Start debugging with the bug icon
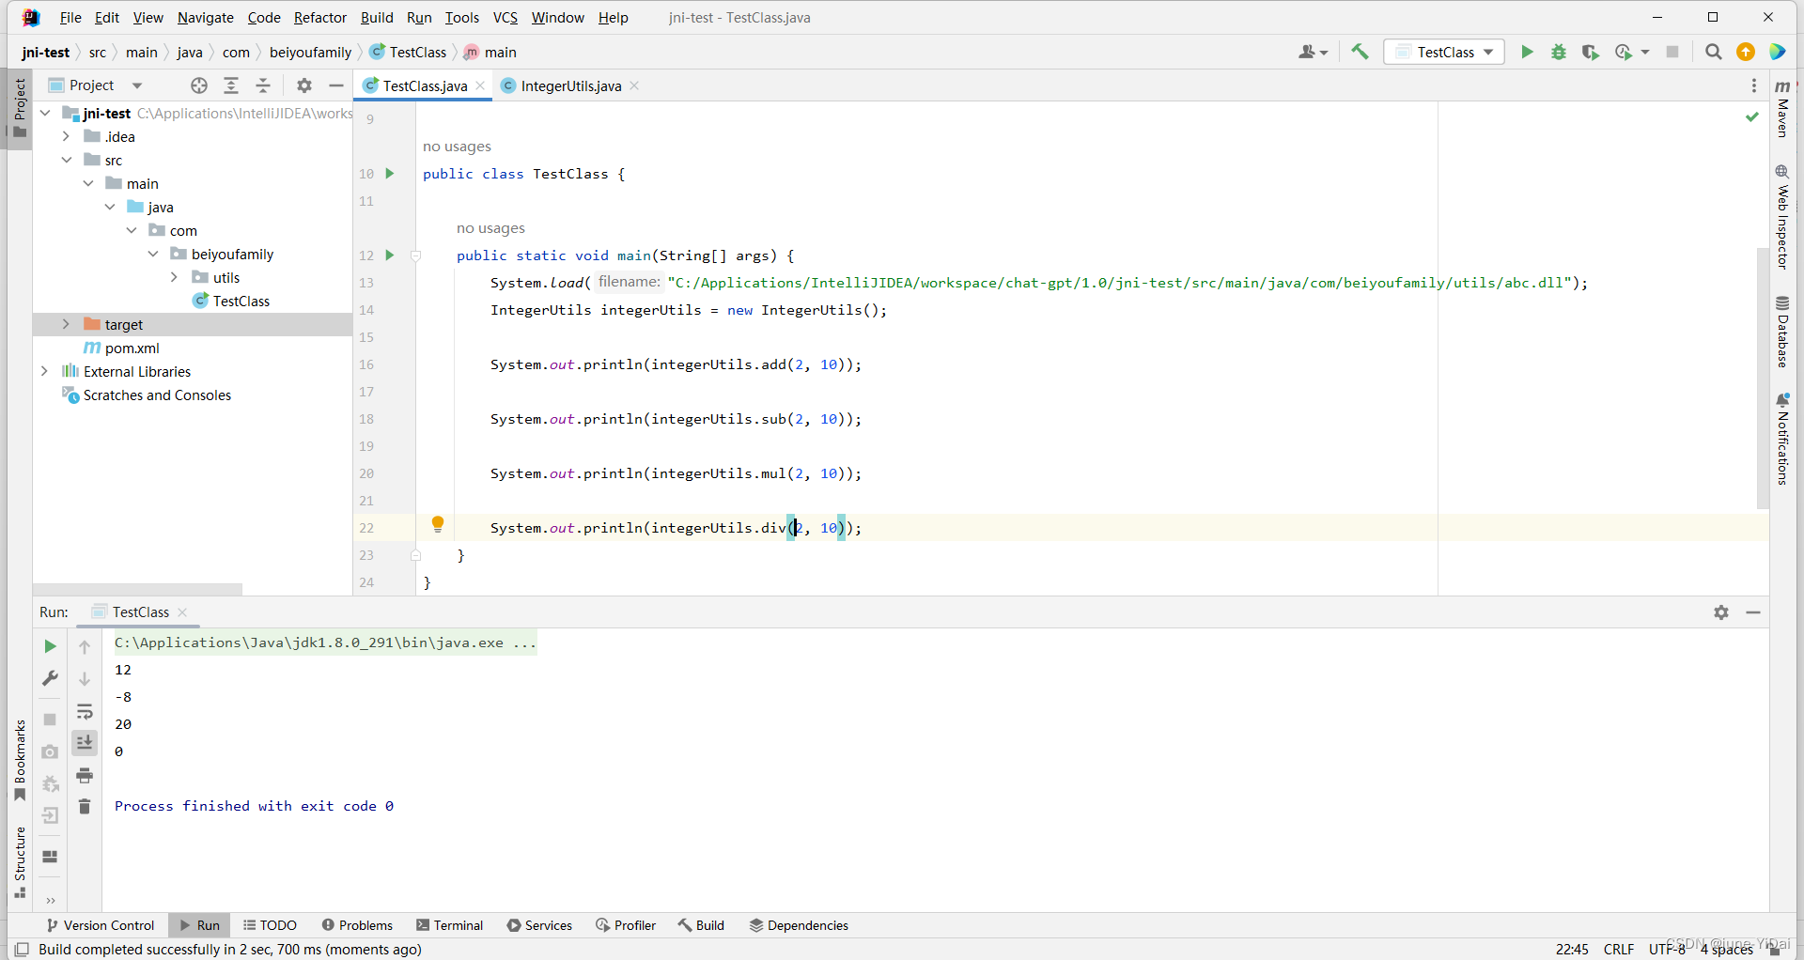1804x960 pixels. click(1559, 52)
